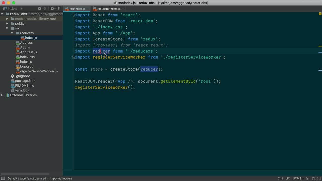Hide the Project tool window

60,9
